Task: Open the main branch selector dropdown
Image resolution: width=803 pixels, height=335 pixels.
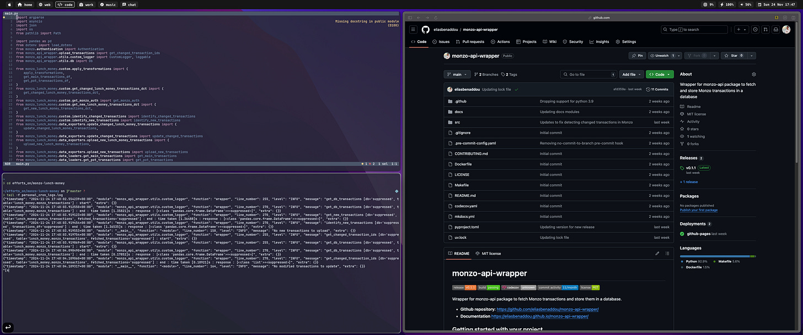Action: point(457,74)
